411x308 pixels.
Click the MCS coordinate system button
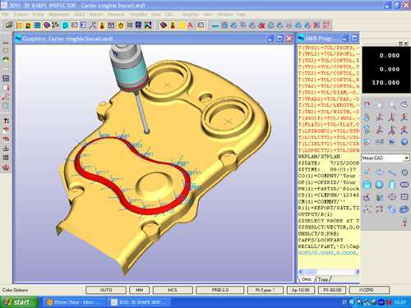pyautogui.click(x=173, y=290)
